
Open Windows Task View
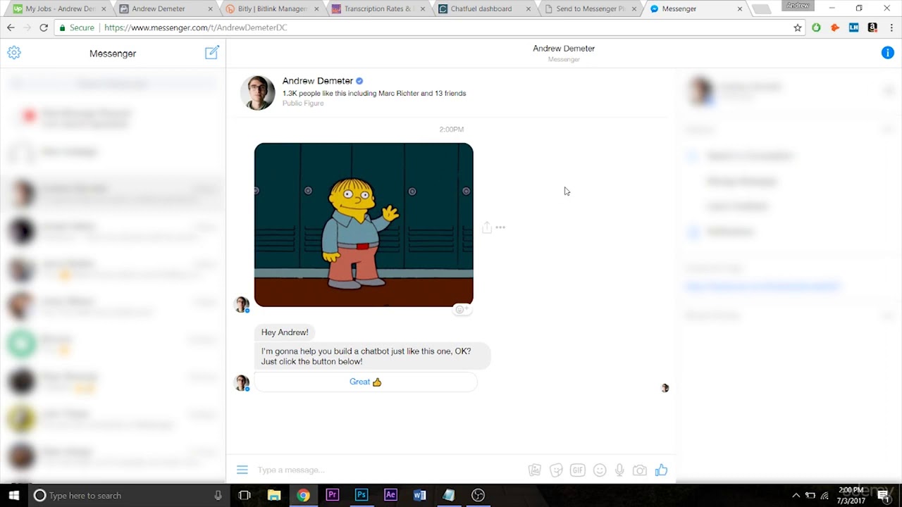[245, 495]
